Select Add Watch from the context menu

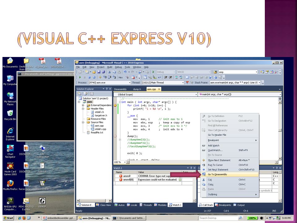click(x=230, y=146)
